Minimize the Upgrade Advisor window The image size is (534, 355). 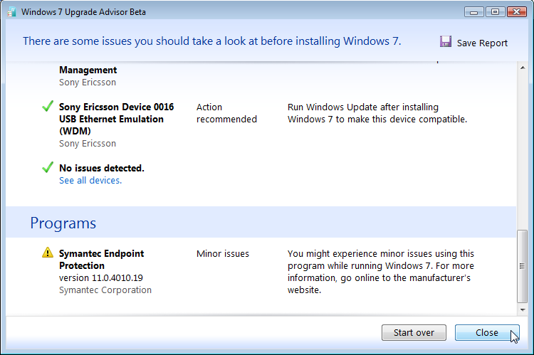[x=473, y=12]
